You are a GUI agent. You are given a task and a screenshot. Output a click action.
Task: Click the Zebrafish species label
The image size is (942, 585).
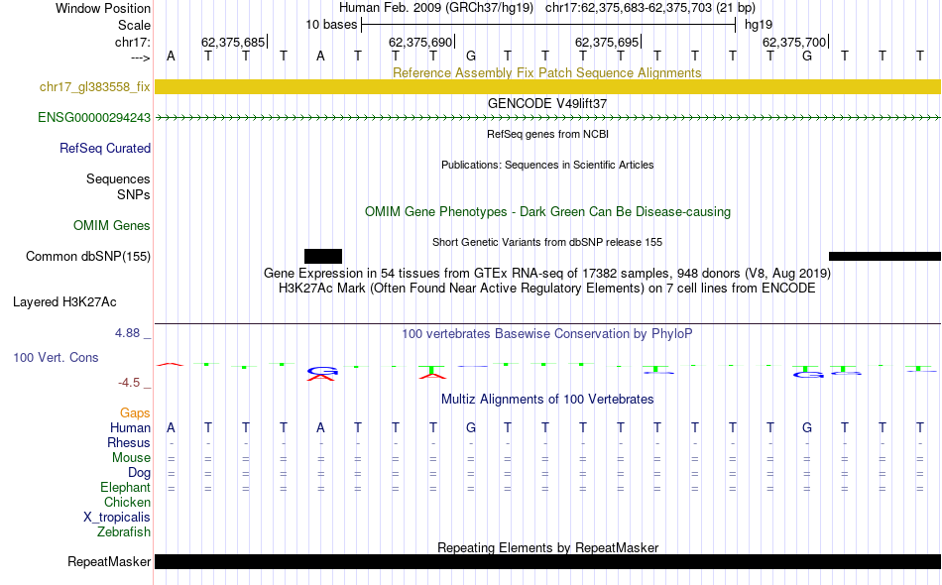124,532
